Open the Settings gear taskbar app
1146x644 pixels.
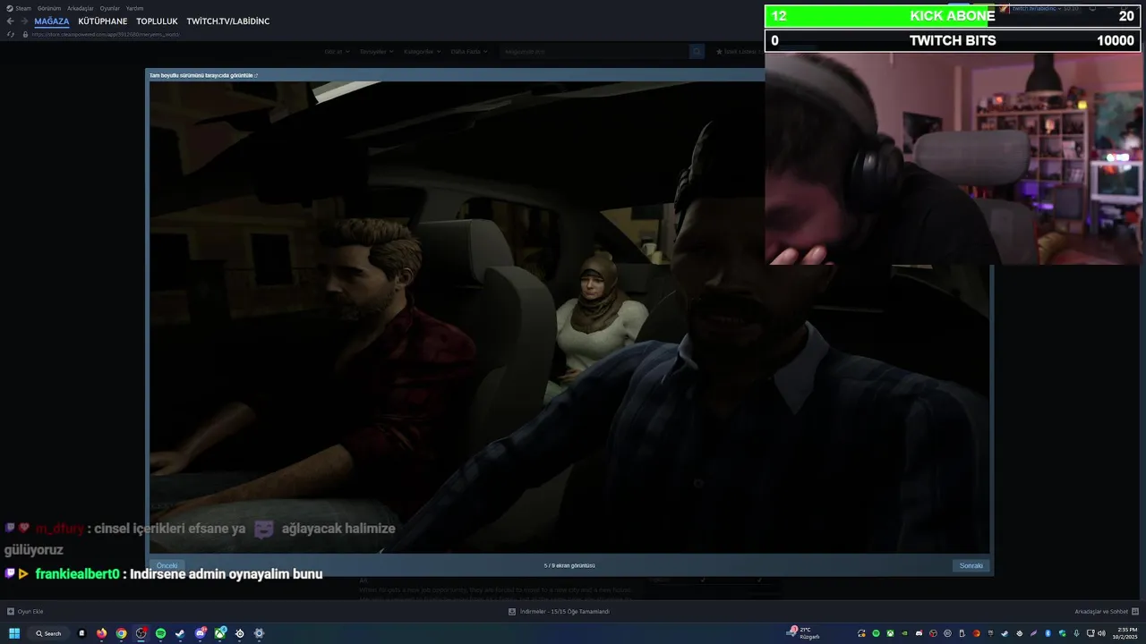(260, 633)
